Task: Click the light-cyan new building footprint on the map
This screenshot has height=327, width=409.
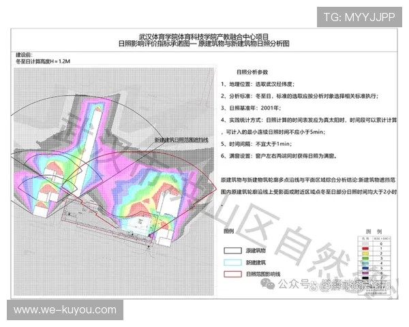Action: click(x=138, y=225)
